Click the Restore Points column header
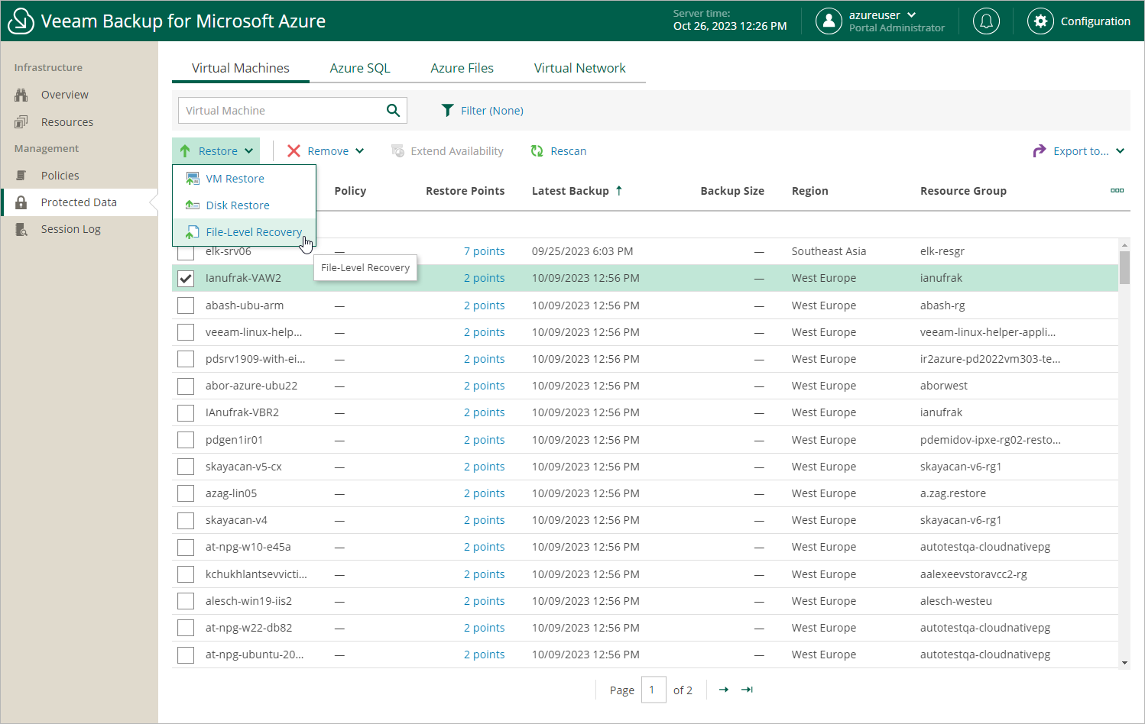 [x=465, y=191]
